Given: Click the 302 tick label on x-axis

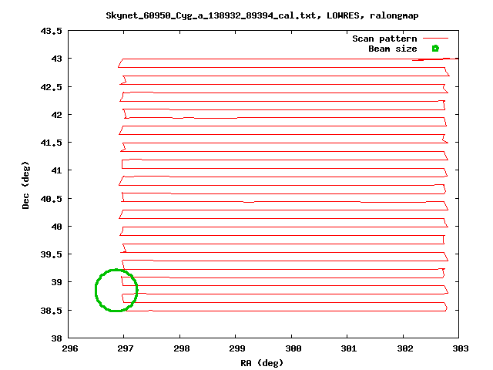Looking at the screenshot, I should pyautogui.click(x=403, y=348).
